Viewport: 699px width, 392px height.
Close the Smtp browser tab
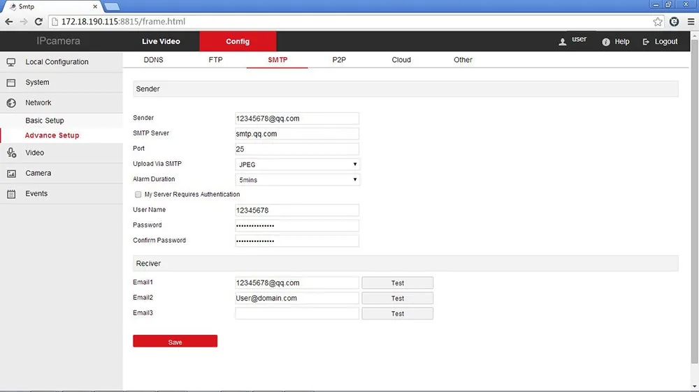[95, 7]
